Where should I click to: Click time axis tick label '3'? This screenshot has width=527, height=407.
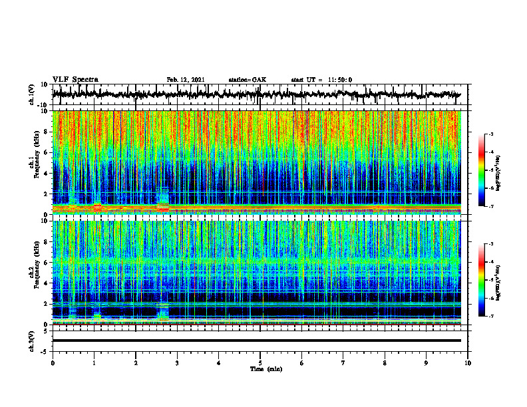[x=177, y=363]
